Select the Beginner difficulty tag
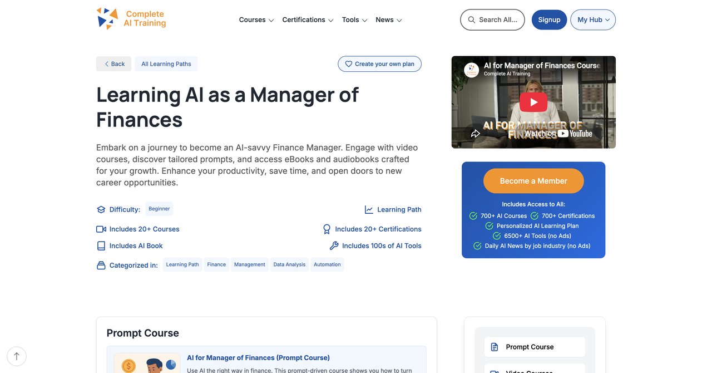This screenshot has width=712, height=373. coord(159,209)
